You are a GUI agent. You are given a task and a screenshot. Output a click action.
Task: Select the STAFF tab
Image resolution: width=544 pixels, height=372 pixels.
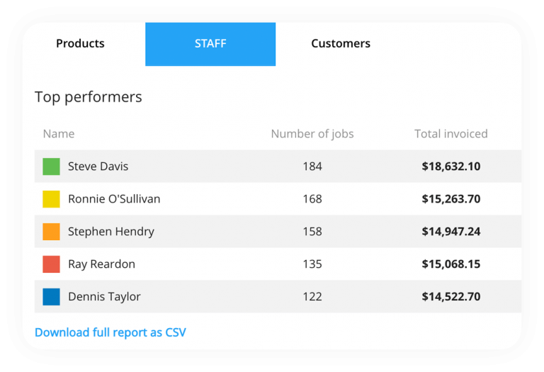click(210, 44)
